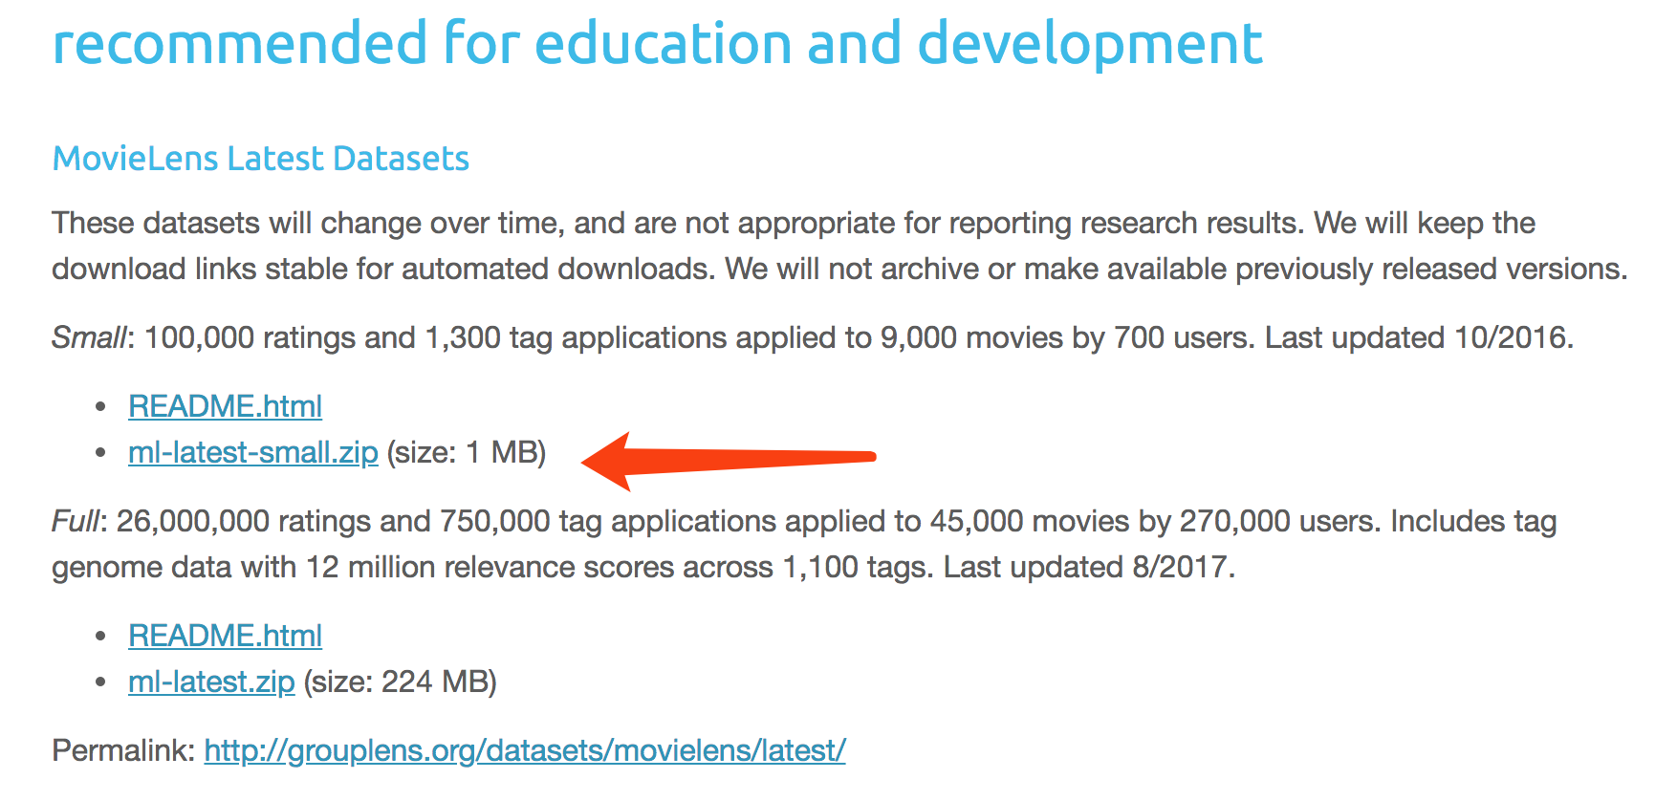This screenshot has width=1677, height=801.
Task: Click heading 'recommended for education and development'
Action: [x=658, y=43]
